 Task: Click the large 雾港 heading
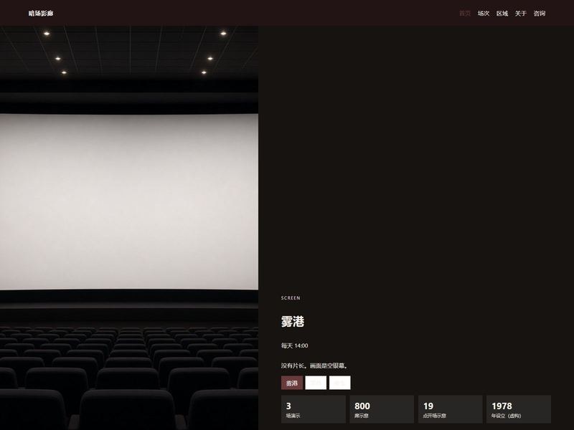pyautogui.click(x=293, y=321)
